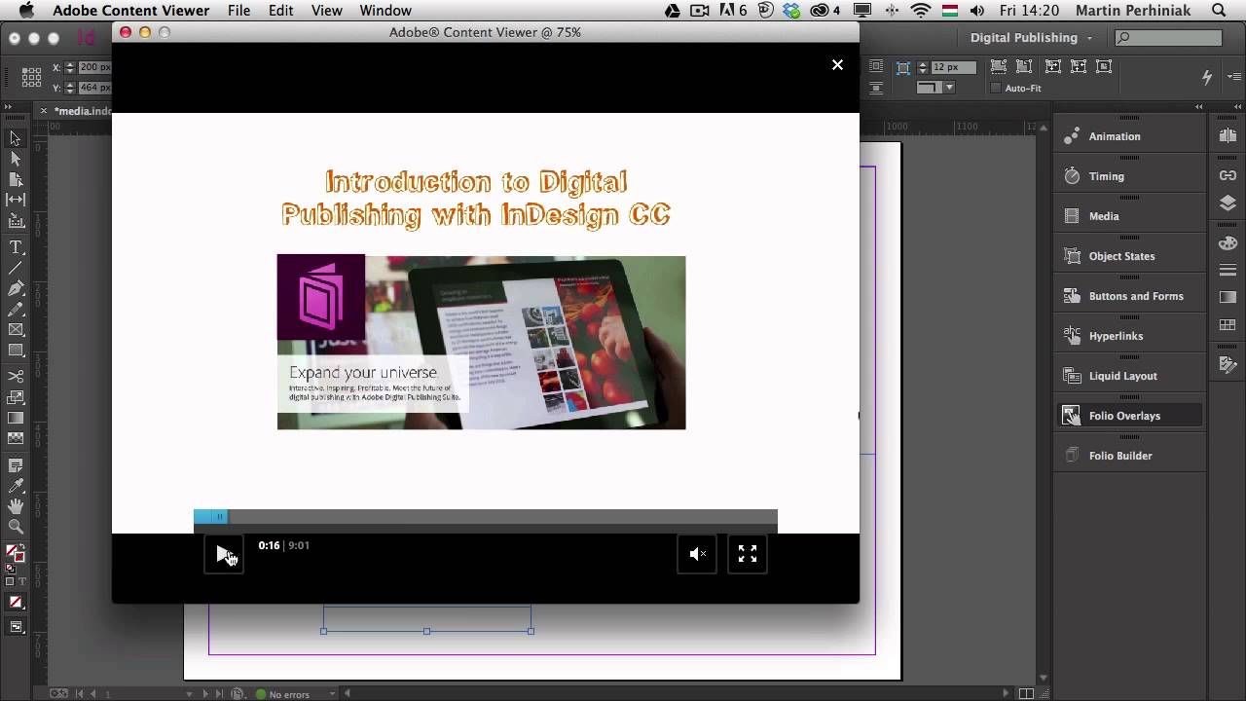The height and width of the screenshot is (701, 1246).
Task: Click the Digital Publishing video poster image
Action: click(481, 342)
